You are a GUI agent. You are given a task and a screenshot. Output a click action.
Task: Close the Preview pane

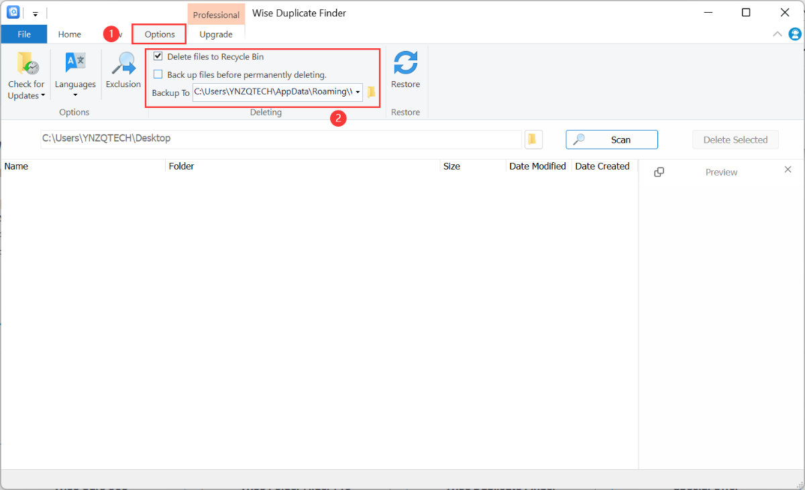788,170
